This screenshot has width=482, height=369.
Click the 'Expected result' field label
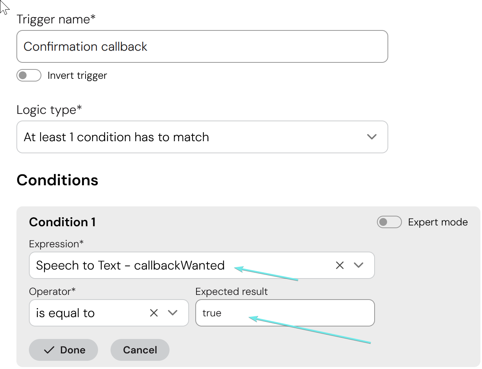coord(231,291)
